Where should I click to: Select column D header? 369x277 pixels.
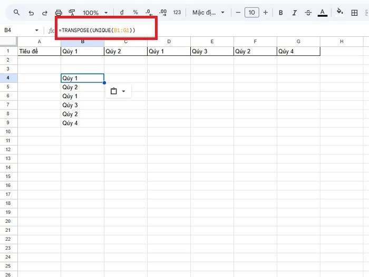169,42
